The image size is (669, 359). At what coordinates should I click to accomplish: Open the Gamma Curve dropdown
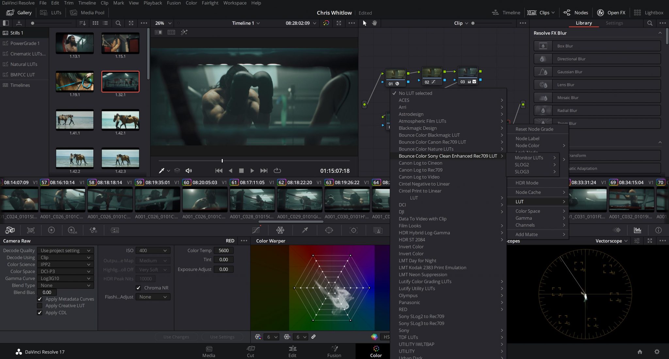65,278
